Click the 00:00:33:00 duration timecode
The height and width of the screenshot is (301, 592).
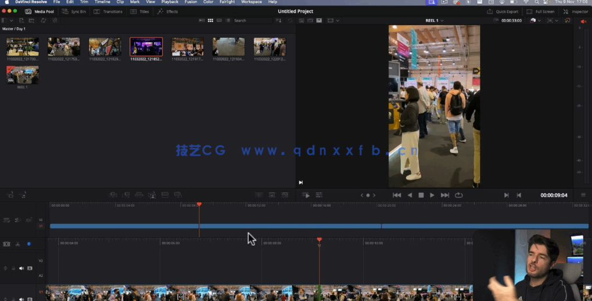click(512, 20)
